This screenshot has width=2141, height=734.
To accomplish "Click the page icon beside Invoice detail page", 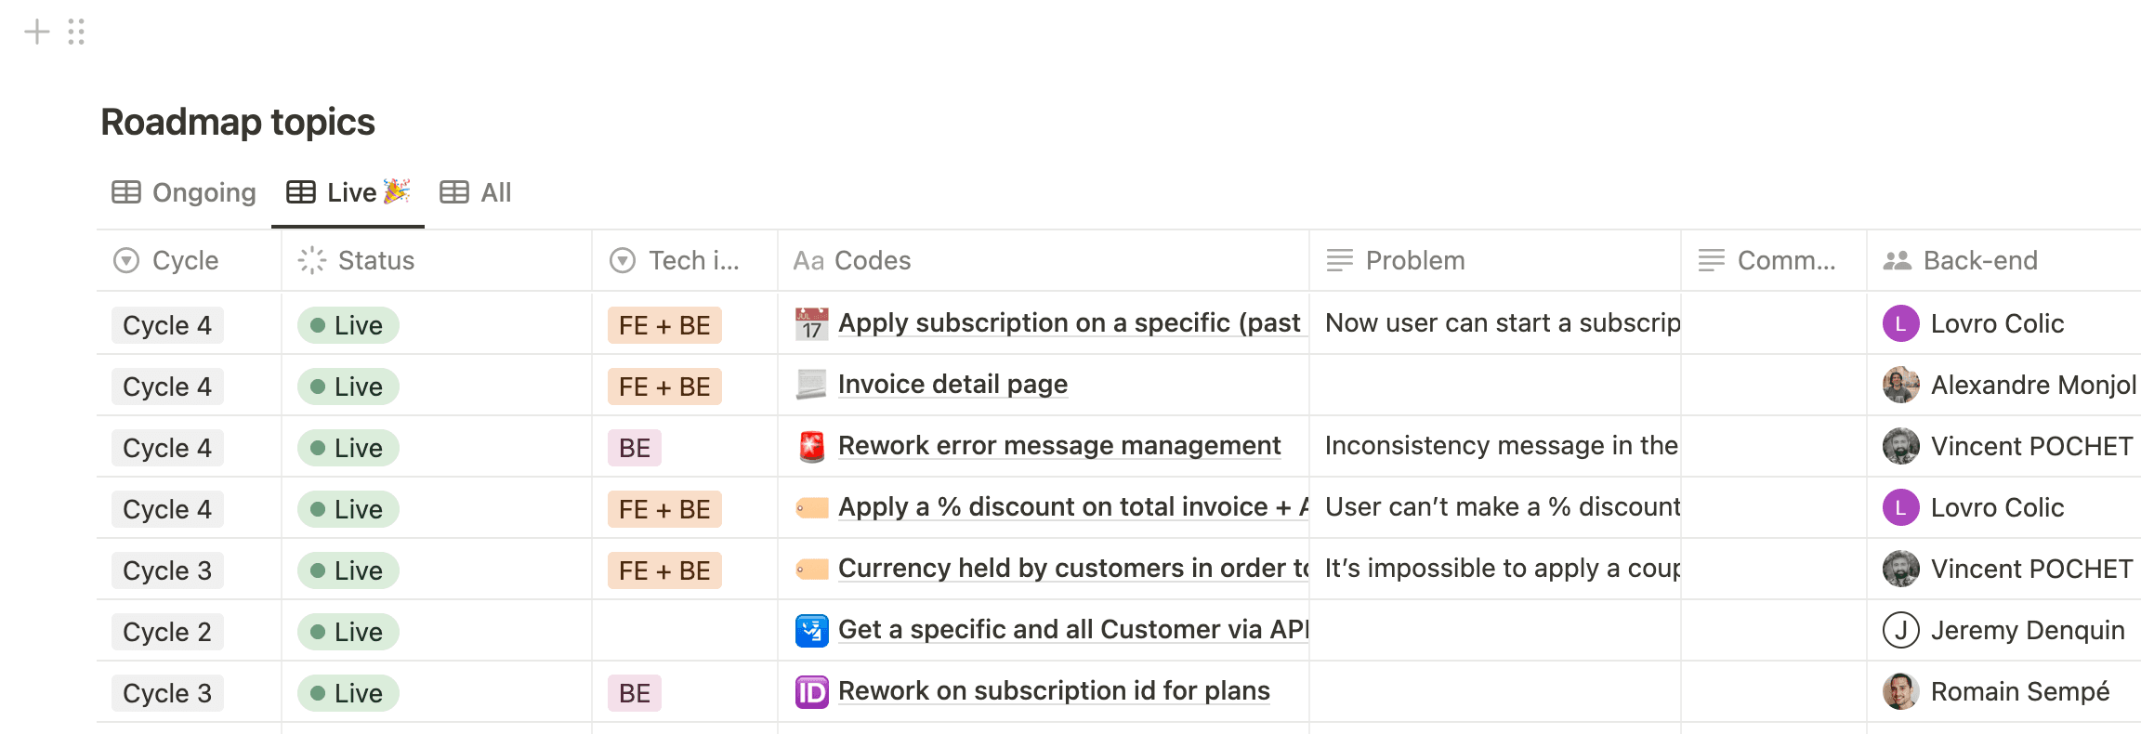I will coord(811,385).
